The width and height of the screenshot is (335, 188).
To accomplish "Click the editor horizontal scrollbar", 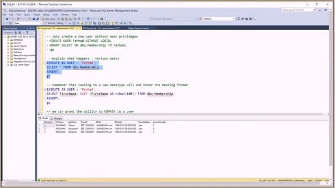I will point(186,114).
